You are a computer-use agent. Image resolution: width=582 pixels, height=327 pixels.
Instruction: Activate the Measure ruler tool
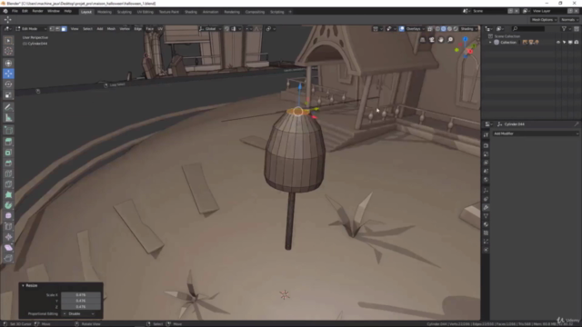[x=8, y=118]
